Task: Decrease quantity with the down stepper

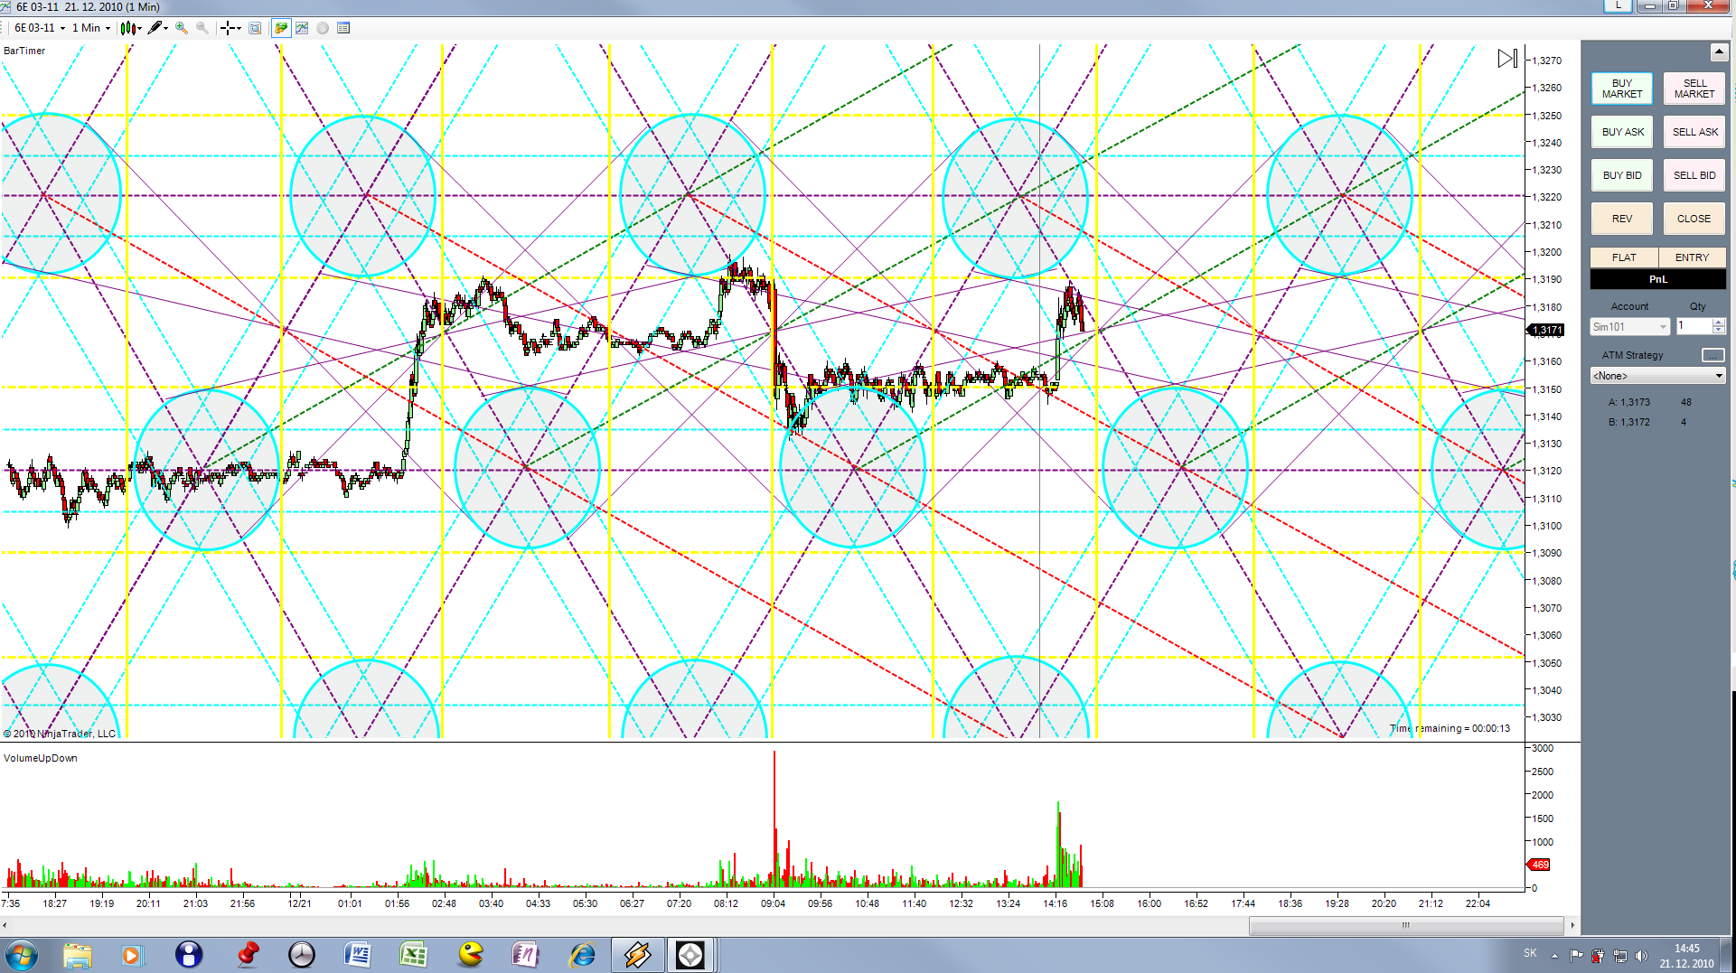Action: (1719, 331)
